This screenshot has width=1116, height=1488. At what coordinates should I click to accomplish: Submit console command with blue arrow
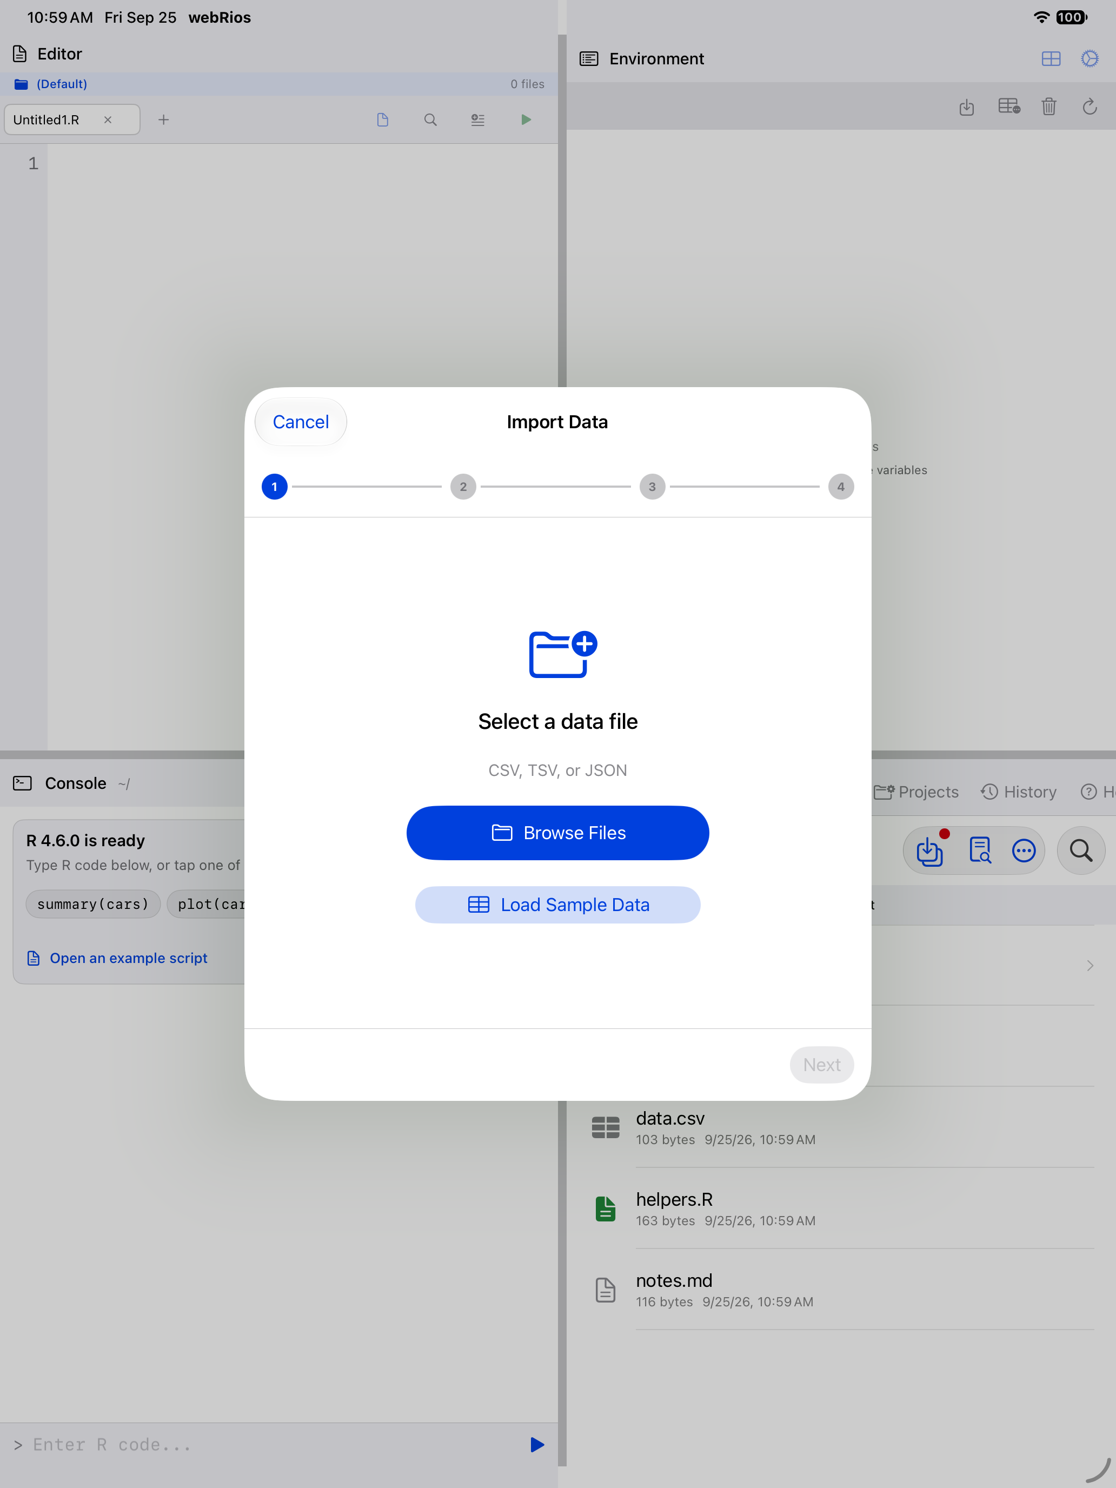537,1445
